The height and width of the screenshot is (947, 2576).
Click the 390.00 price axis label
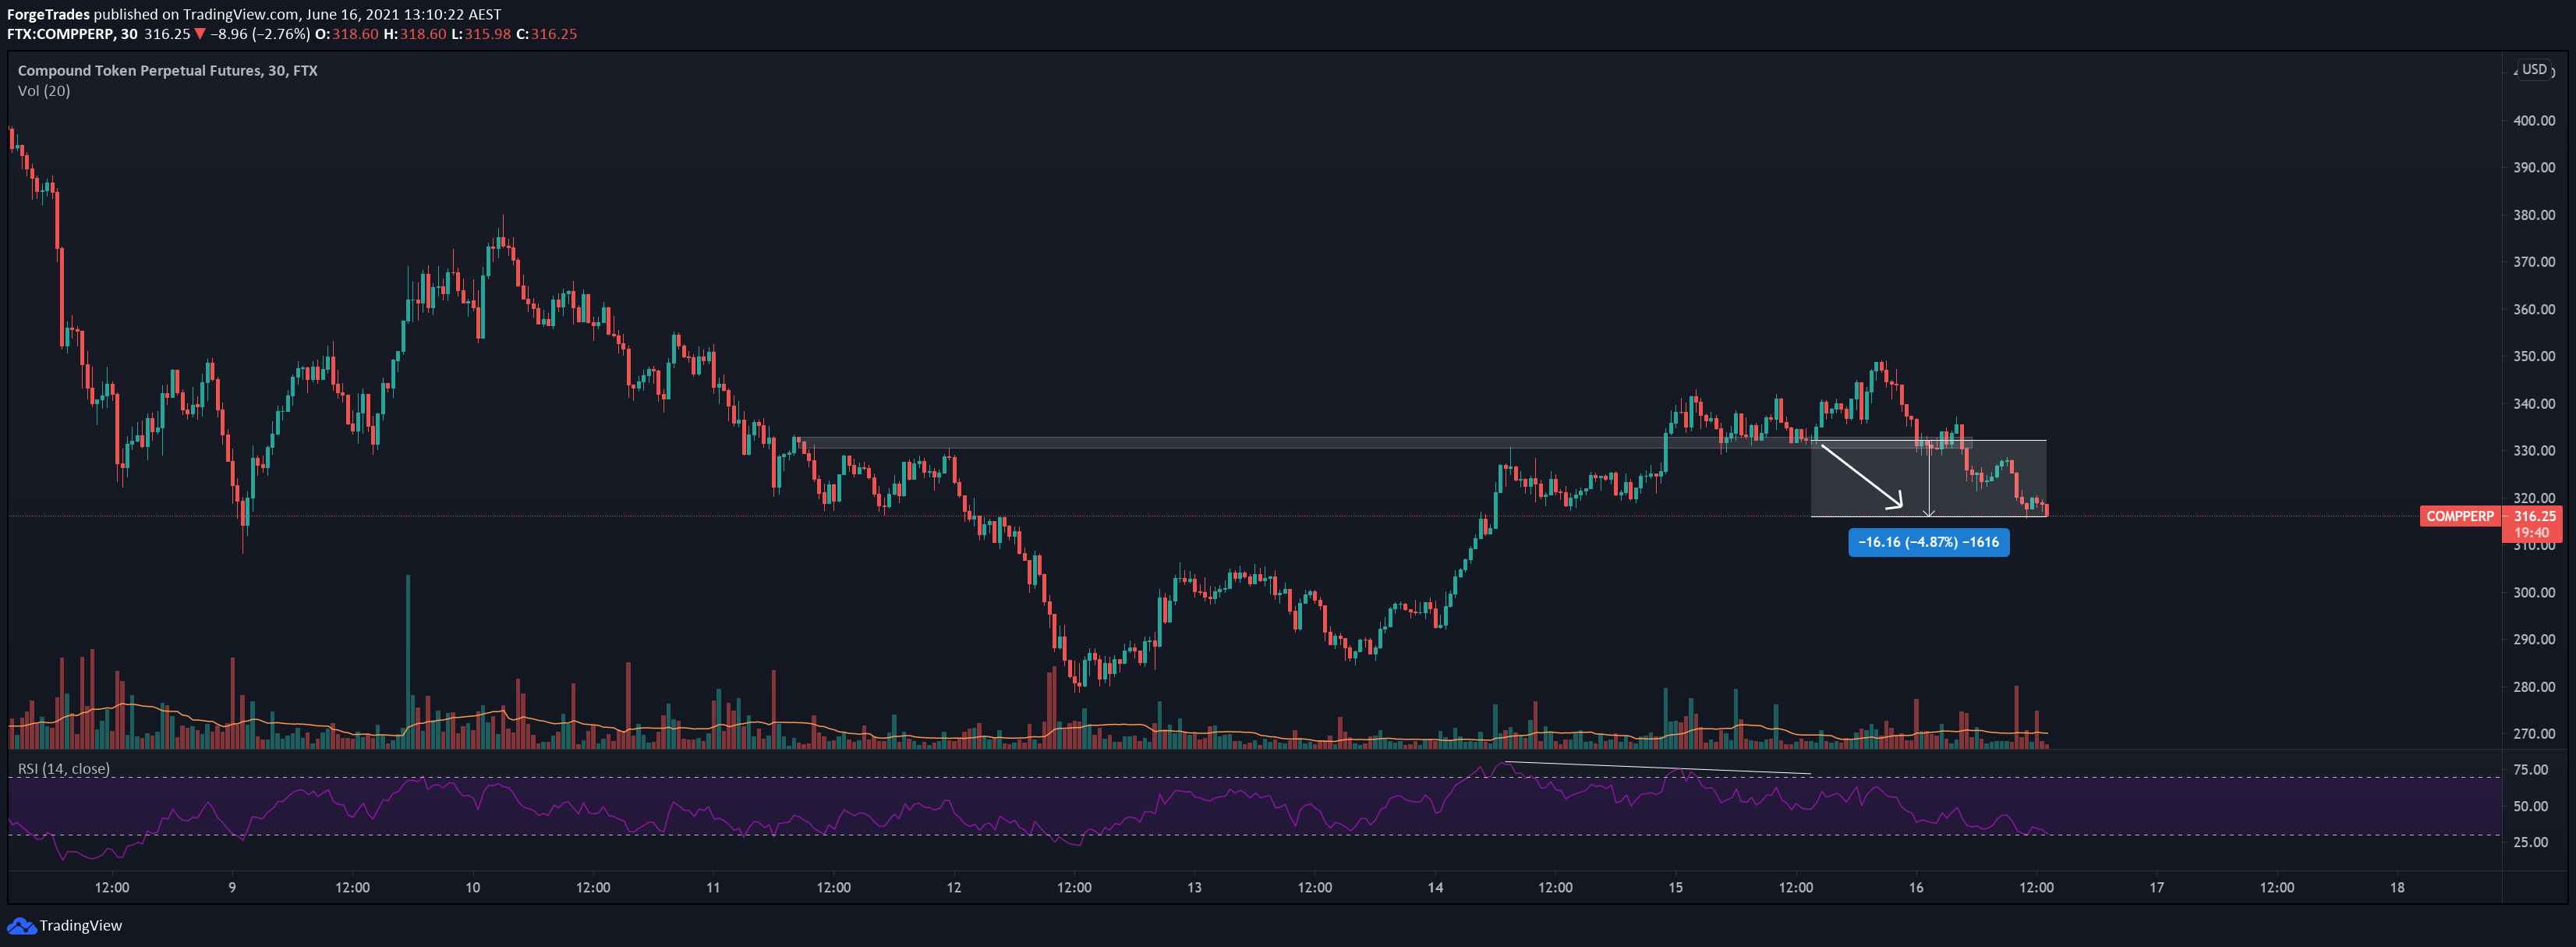coord(2534,168)
